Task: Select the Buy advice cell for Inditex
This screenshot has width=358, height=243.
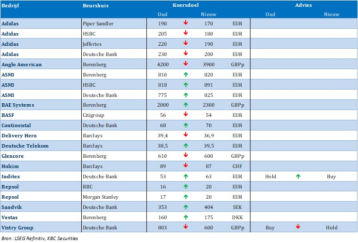Action: [x=331, y=177]
